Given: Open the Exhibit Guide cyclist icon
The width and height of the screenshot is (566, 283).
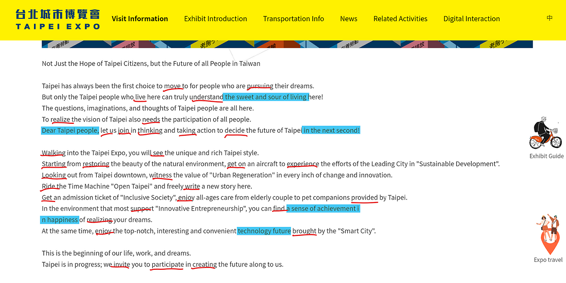Looking at the screenshot, I should (546, 133).
